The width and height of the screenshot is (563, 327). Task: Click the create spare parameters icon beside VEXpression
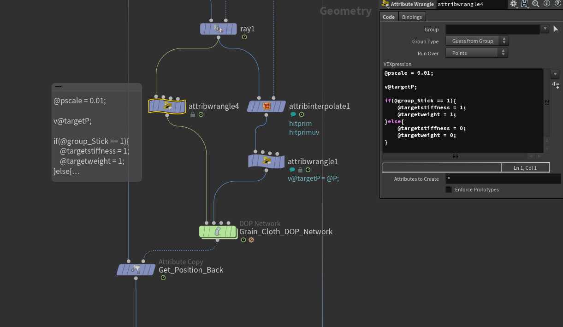[556, 85]
